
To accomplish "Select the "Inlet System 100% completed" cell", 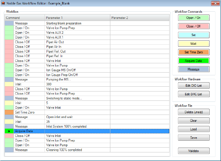I will click(77, 126).
